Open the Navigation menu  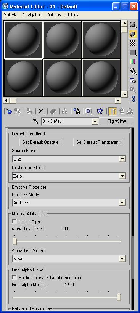[x=32, y=15]
